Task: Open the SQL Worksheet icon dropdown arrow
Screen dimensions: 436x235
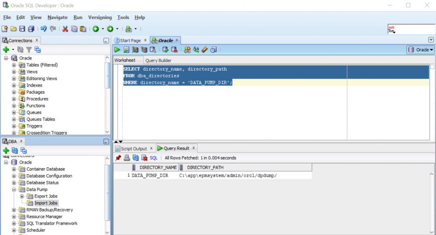Action: click(136, 29)
